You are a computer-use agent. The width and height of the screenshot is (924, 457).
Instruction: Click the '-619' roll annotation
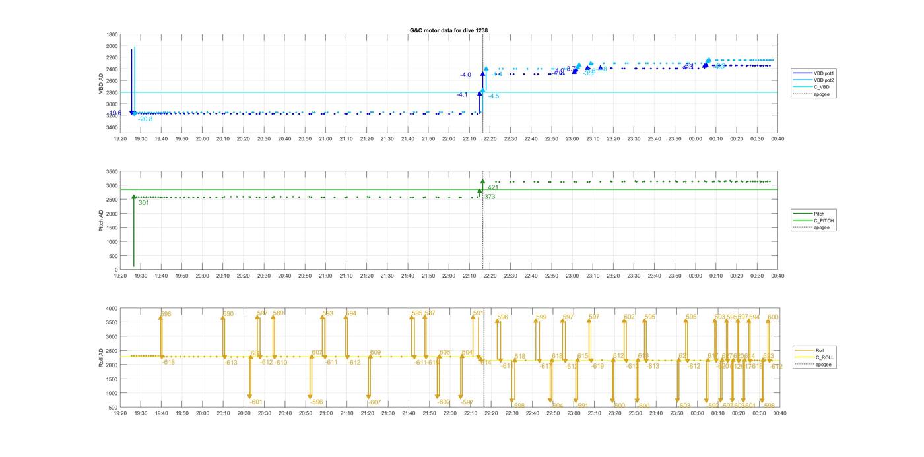coord(597,367)
